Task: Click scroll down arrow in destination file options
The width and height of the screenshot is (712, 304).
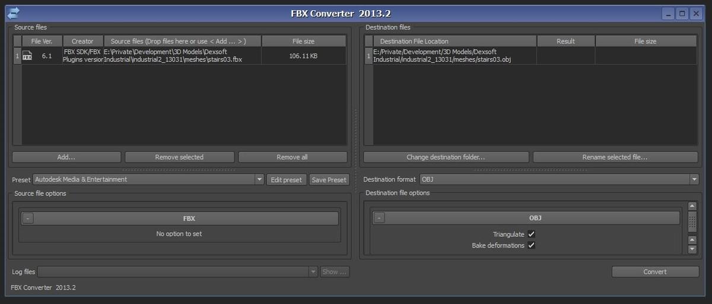Action: point(692,249)
